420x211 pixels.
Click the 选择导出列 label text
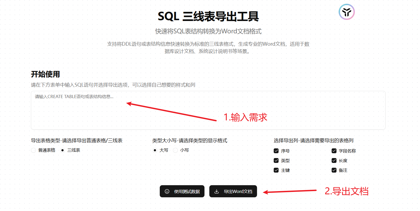[x=314, y=141]
